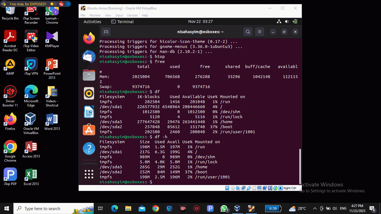
Task: Select the Driver Booster 11 desktop icon
Action: point(10,96)
